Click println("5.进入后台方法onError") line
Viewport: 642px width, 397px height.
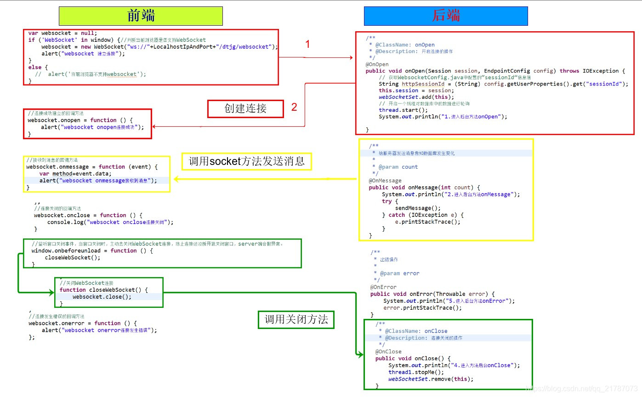tap(449, 301)
